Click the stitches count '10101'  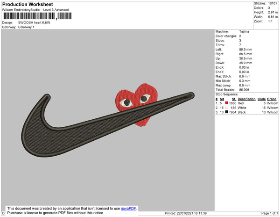click(x=273, y=3)
